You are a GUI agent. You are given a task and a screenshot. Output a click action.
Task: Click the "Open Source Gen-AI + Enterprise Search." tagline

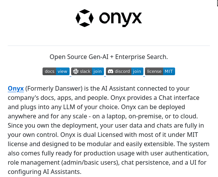click(x=109, y=57)
